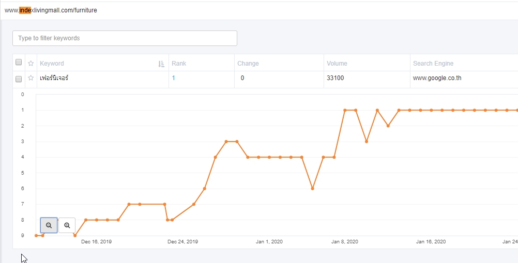Click the indexlivingmall.com/furniture URL text
Viewport: 518px width, 263px height.
point(51,10)
